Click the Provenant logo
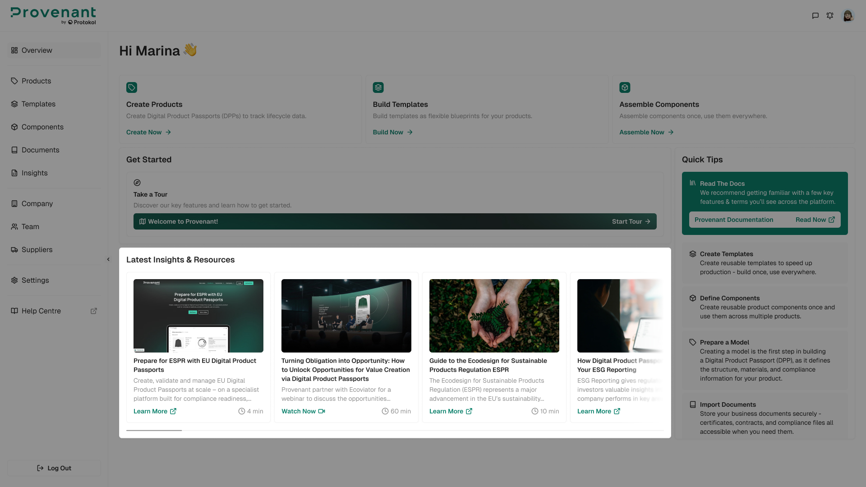This screenshot has height=487, width=866. click(x=53, y=16)
